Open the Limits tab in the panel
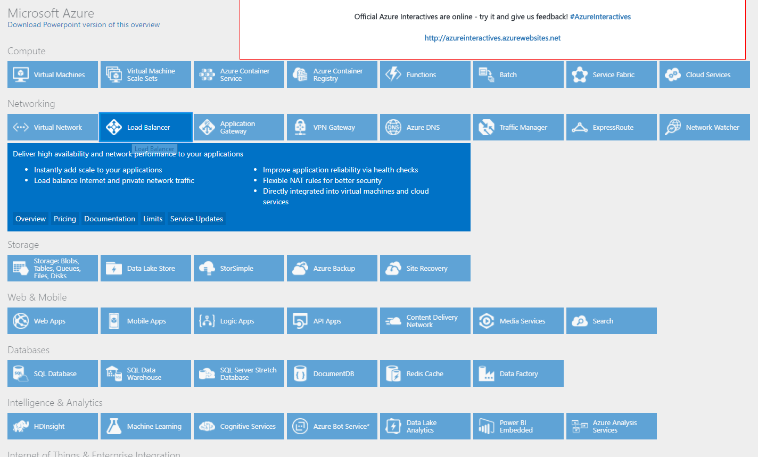 tap(153, 219)
